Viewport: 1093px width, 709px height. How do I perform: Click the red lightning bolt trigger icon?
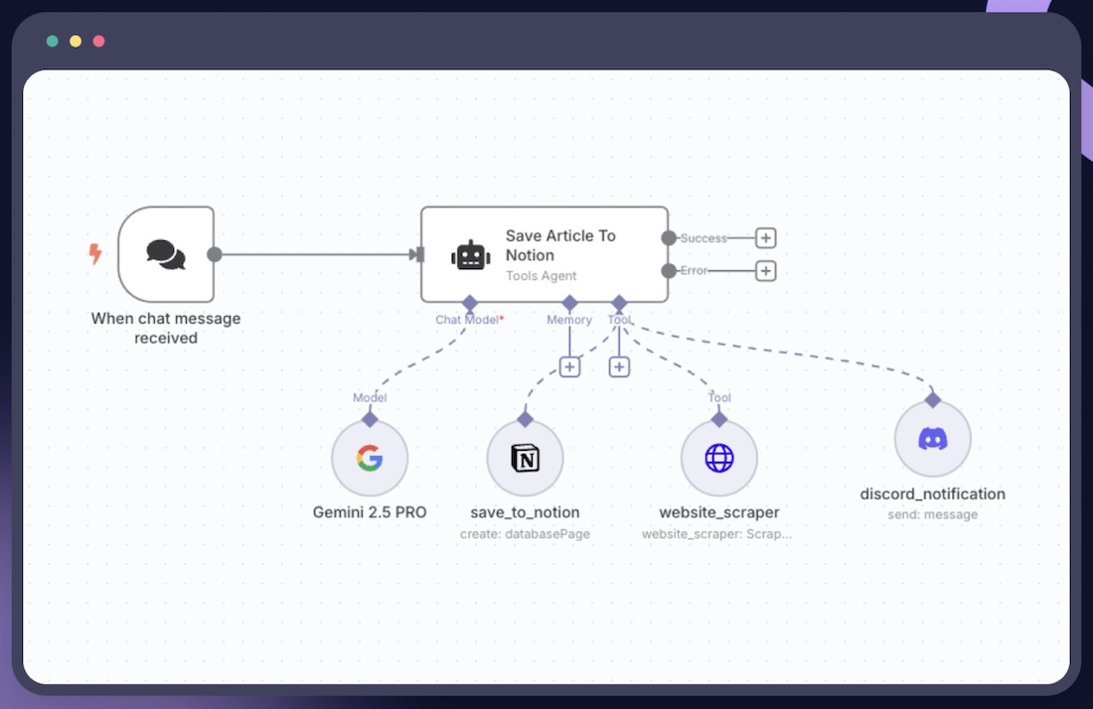[x=95, y=254]
